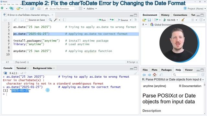This screenshot has width=207, height=116.
Task: Click the Help home icon
Action: tap(155, 75)
